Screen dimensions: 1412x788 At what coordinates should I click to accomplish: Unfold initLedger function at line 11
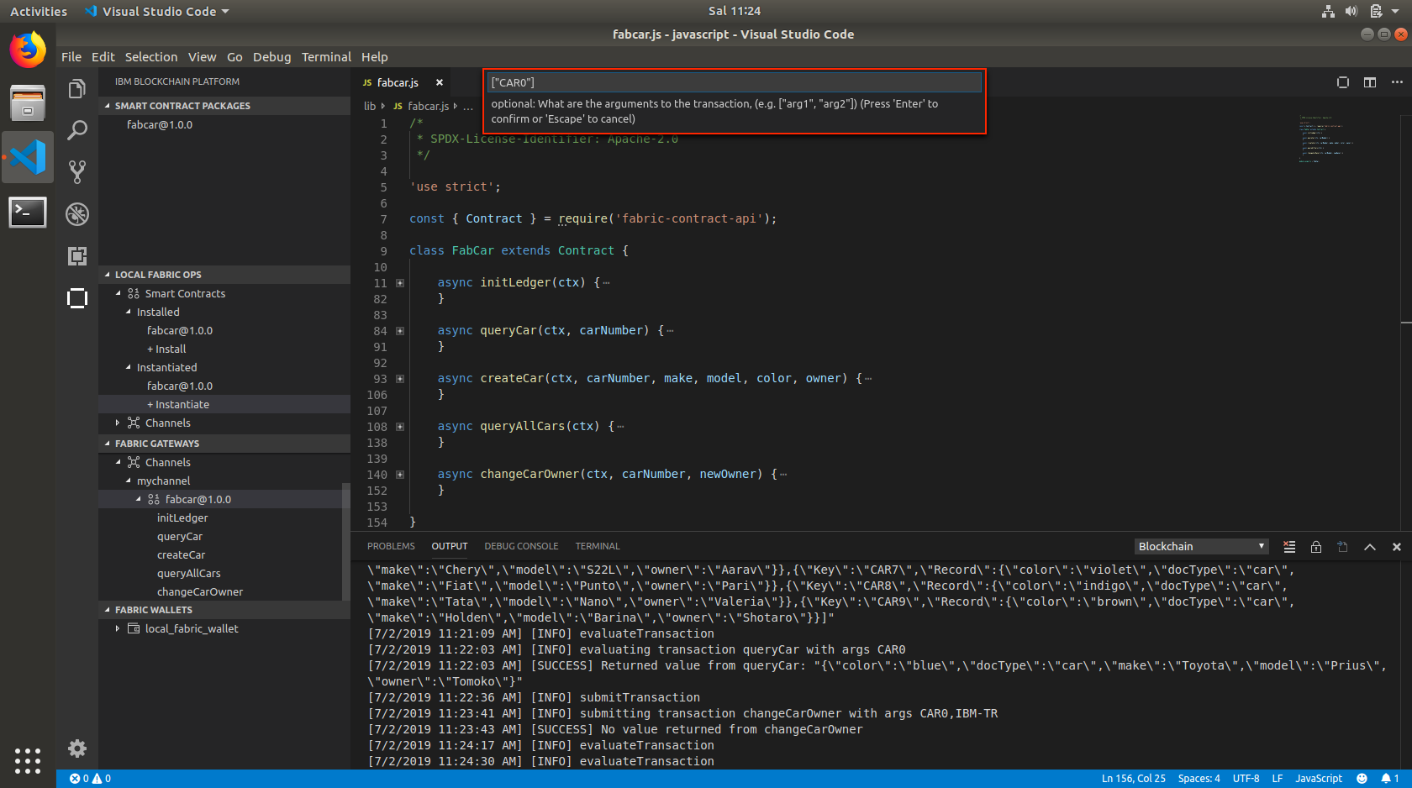pos(400,283)
